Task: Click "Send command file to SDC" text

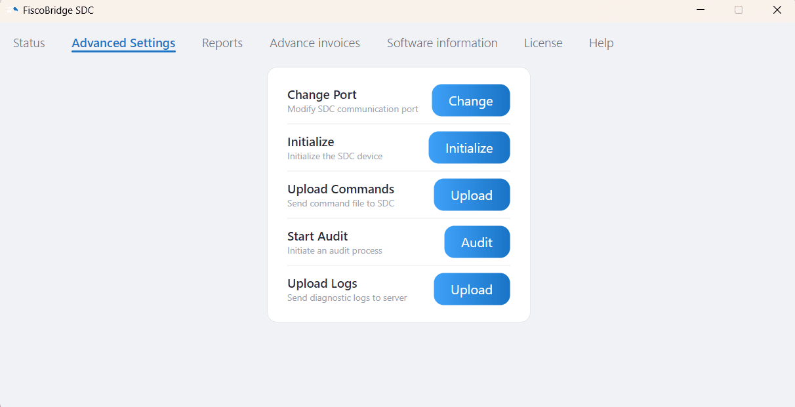Action: point(341,203)
